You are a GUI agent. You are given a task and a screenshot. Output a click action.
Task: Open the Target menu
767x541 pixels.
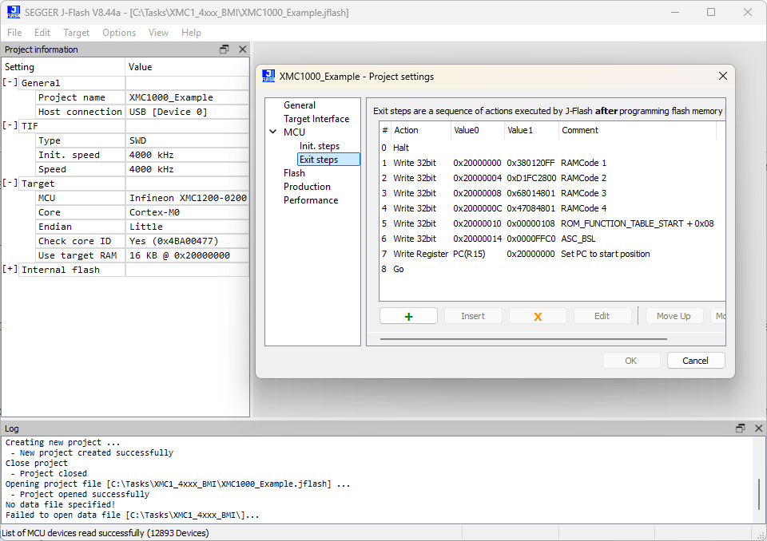pos(76,33)
